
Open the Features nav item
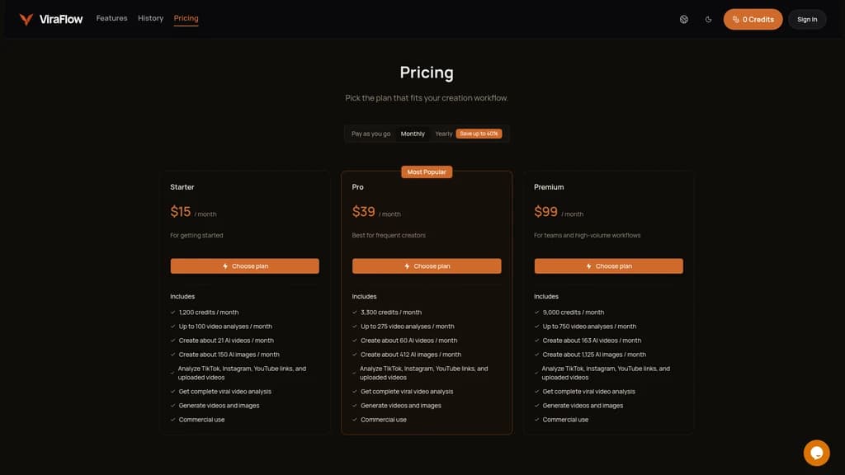(111, 18)
